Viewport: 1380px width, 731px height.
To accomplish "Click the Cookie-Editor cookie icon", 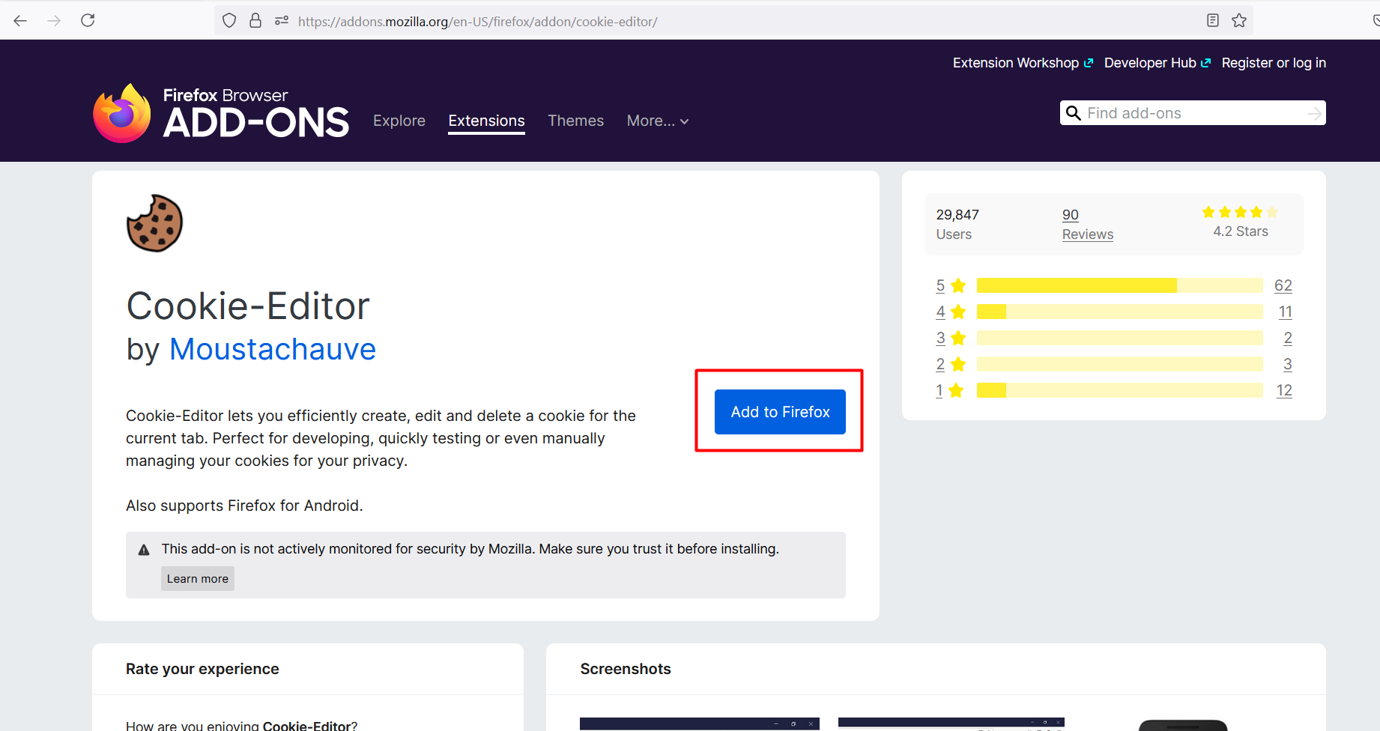I will point(154,223).
